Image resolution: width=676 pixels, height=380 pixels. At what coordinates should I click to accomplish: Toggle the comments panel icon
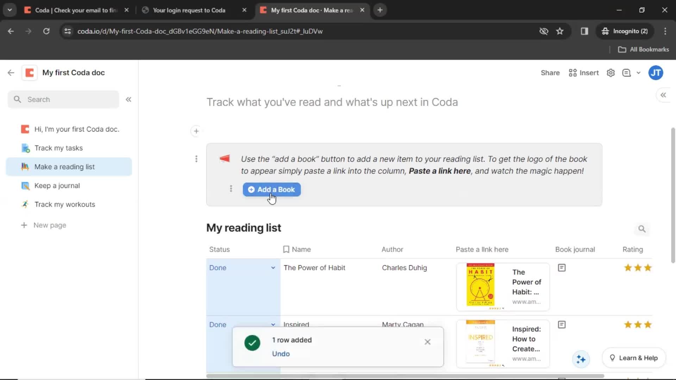coord(627,73)
